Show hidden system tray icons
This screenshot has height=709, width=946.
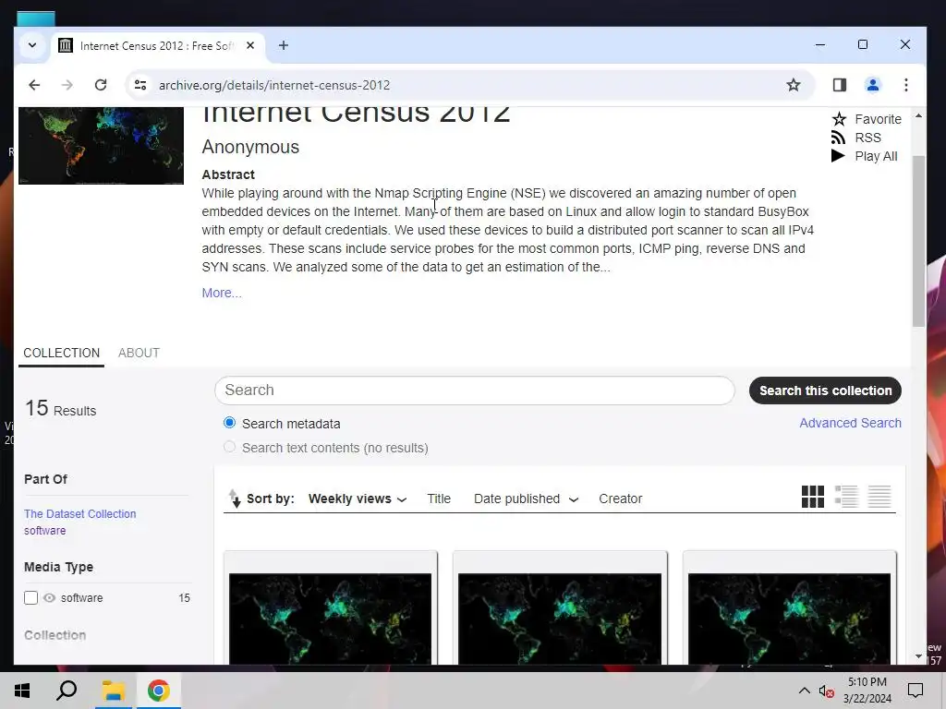point(805,691)
